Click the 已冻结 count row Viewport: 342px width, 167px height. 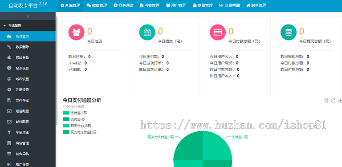click(77, 69)
